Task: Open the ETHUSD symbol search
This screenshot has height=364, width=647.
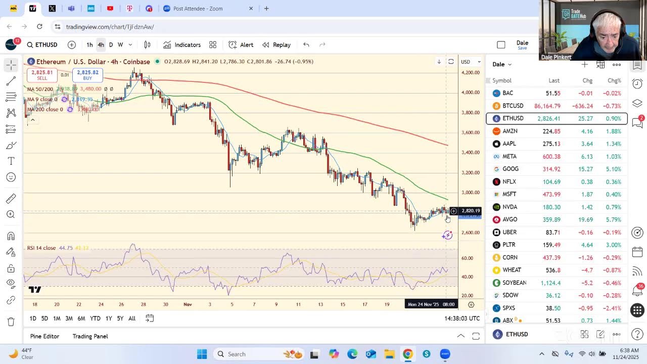Action: click(x=42, y=45)
